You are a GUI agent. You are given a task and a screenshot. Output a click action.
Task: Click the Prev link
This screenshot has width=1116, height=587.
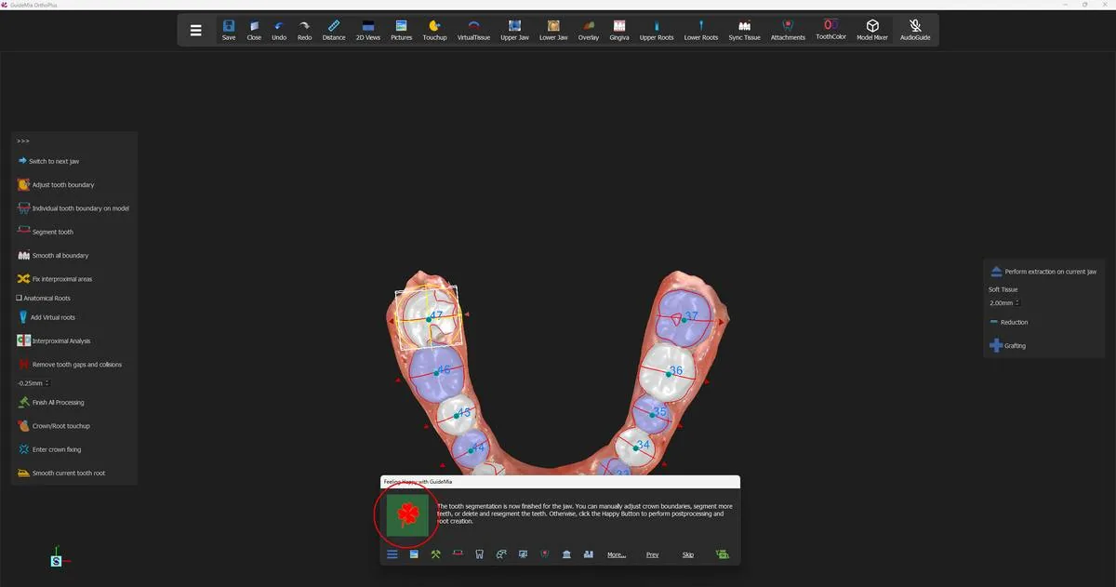click(652, 555)
